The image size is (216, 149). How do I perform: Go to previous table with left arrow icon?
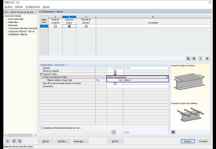click(14, 141)
